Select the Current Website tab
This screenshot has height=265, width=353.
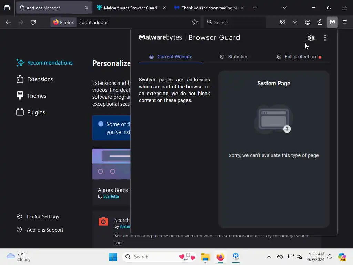(171, 57)
